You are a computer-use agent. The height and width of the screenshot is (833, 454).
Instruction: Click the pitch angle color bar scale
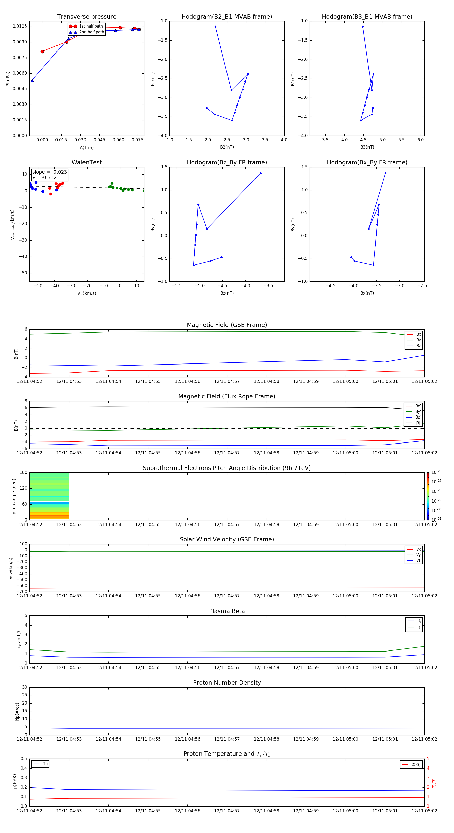pyautogui.click(x=428, y=496)
